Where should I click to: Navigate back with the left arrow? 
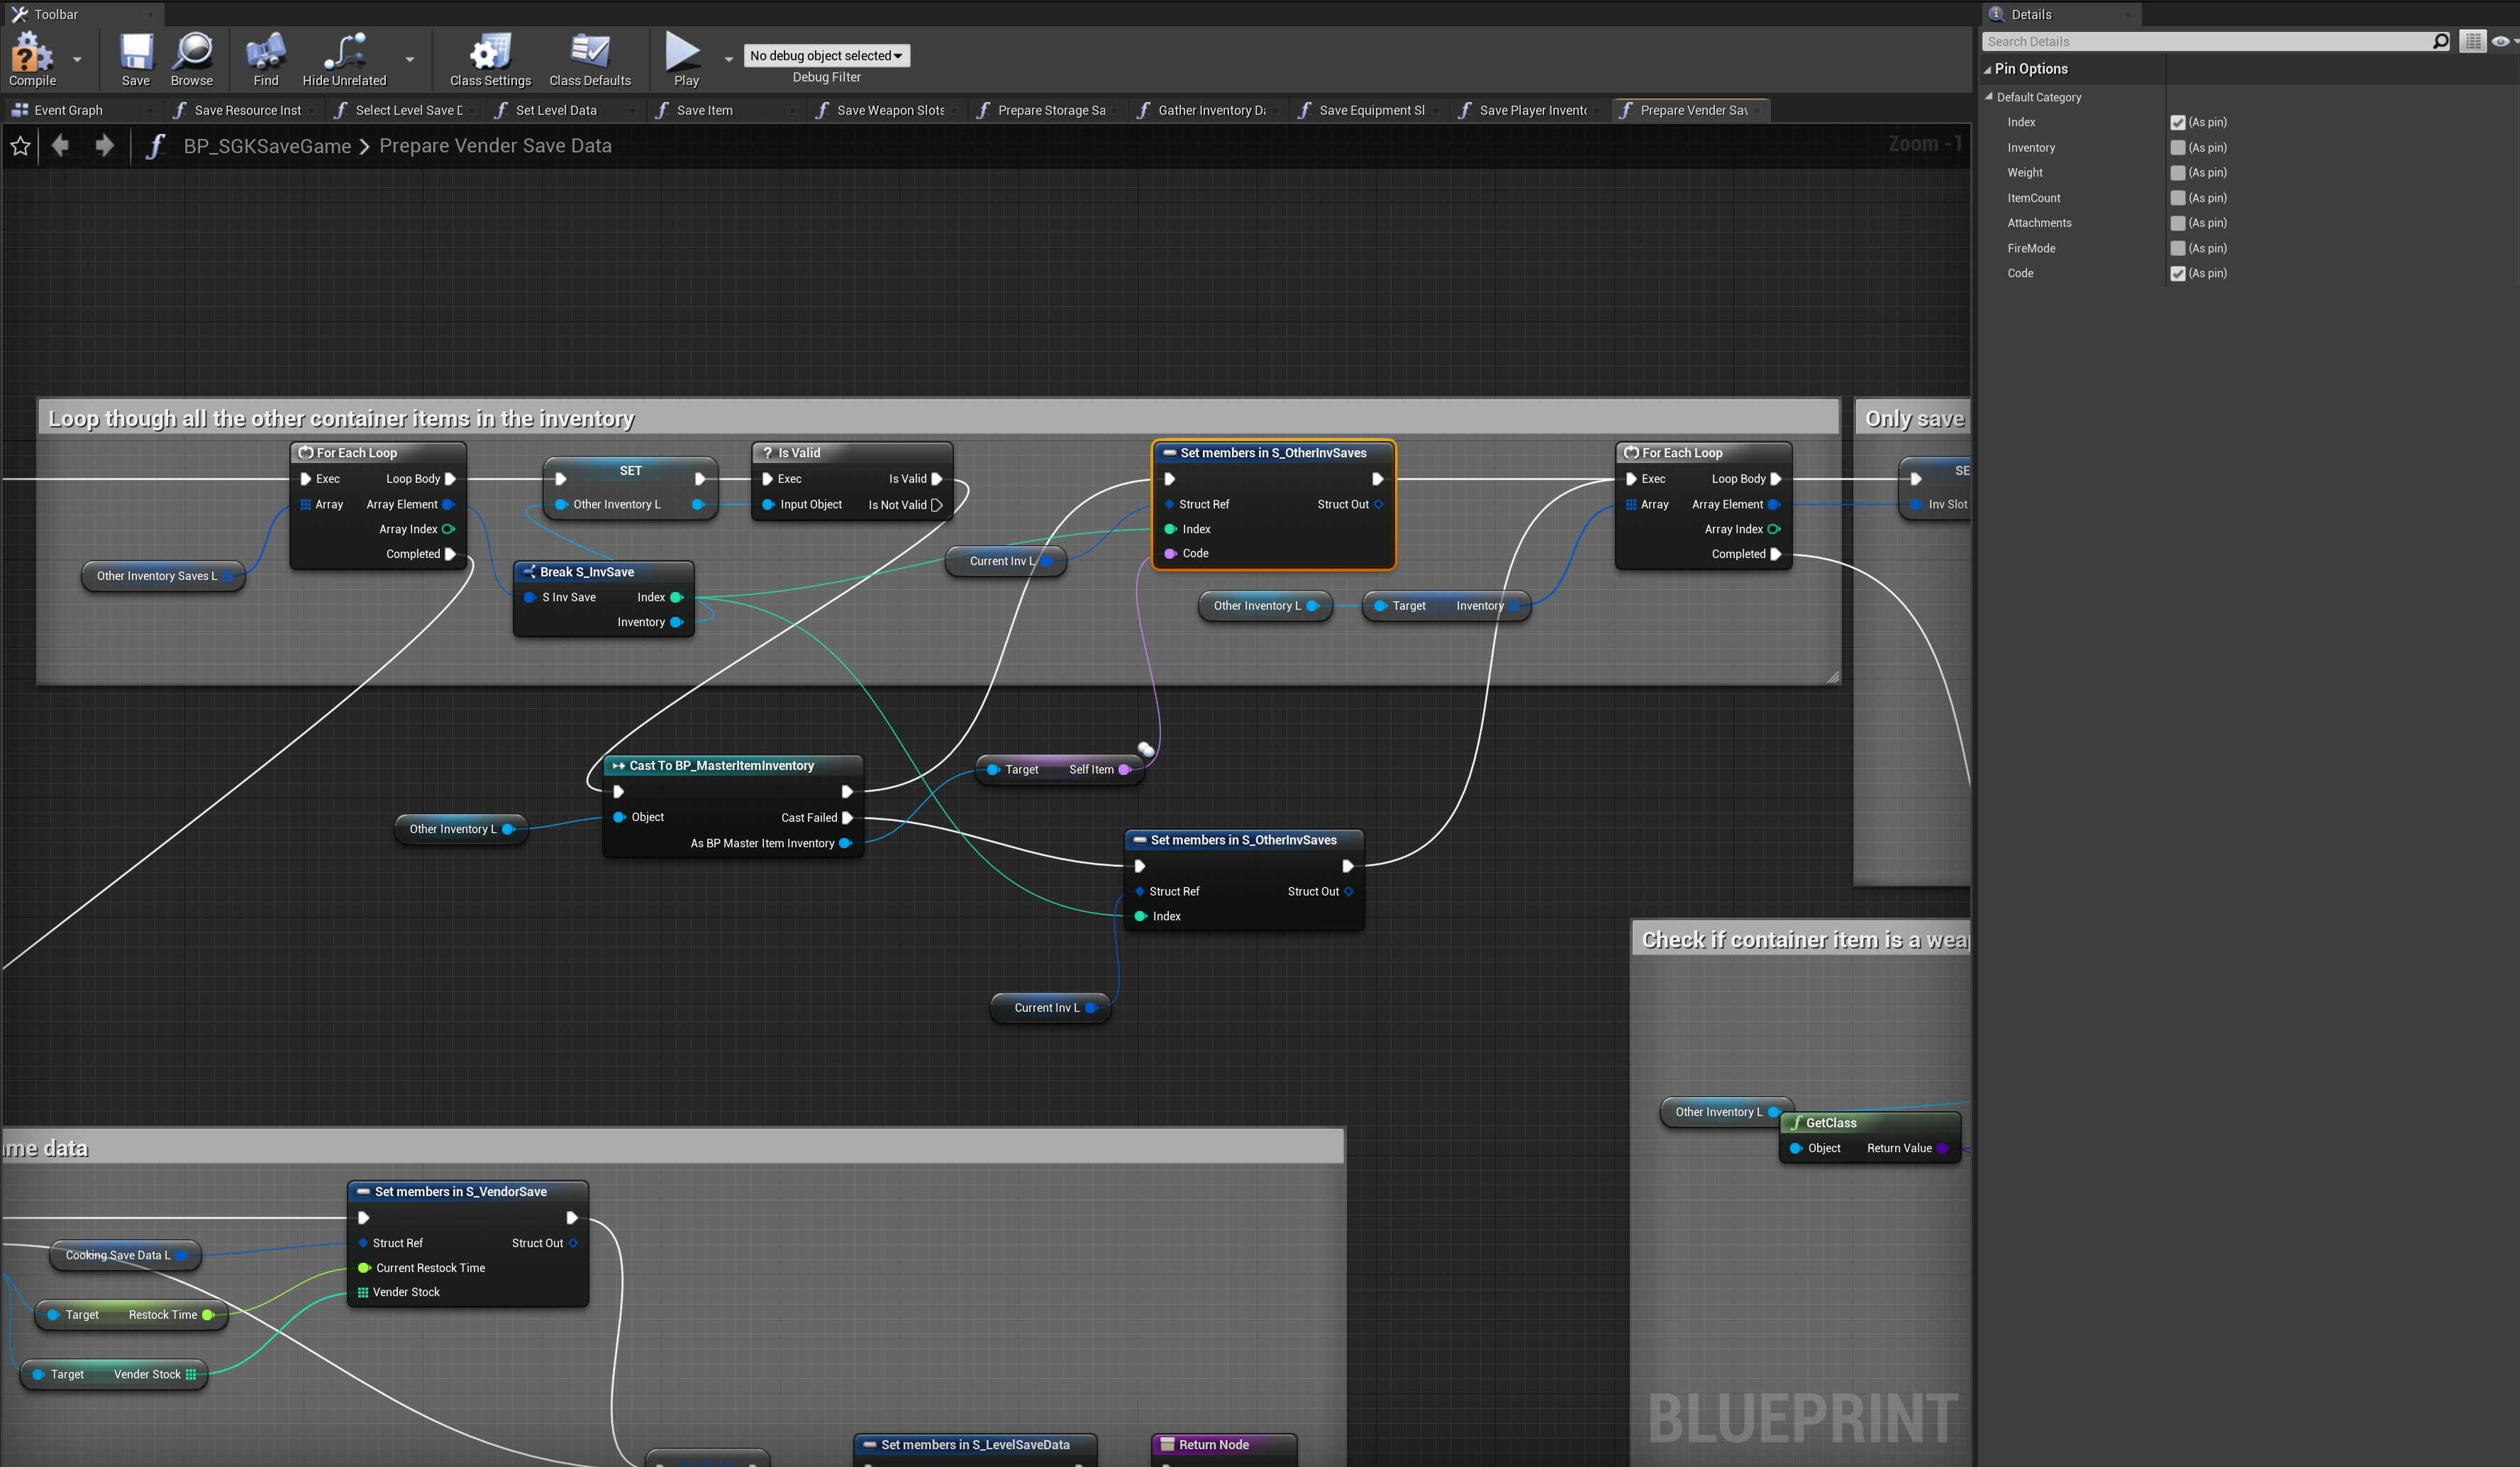pos(60,146)
